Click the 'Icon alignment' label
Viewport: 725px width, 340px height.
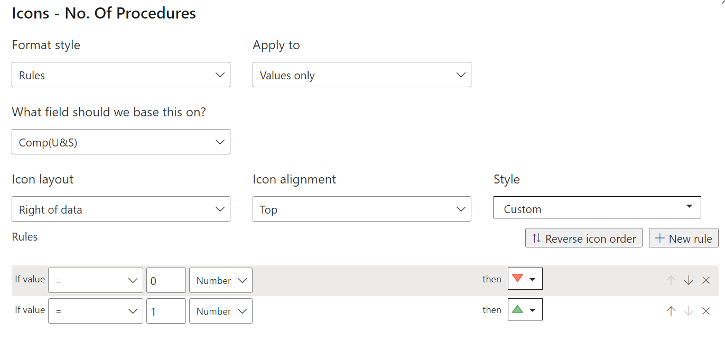click(x=294, y=179)
